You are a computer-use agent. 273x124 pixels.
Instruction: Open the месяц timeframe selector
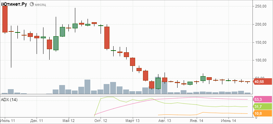point(40,4)
